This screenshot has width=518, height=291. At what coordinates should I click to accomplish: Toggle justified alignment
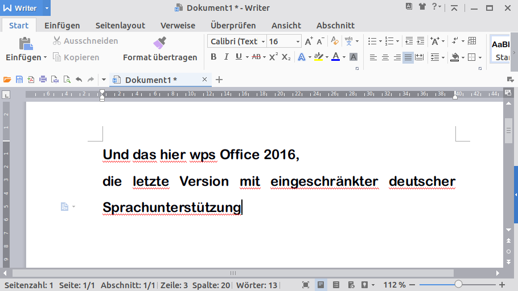[x=408, y=57]
